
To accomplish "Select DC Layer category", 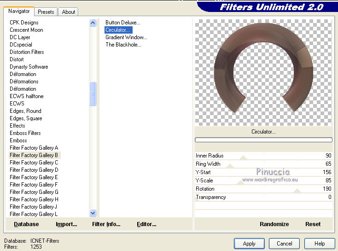I will click(x=20, y=37).
